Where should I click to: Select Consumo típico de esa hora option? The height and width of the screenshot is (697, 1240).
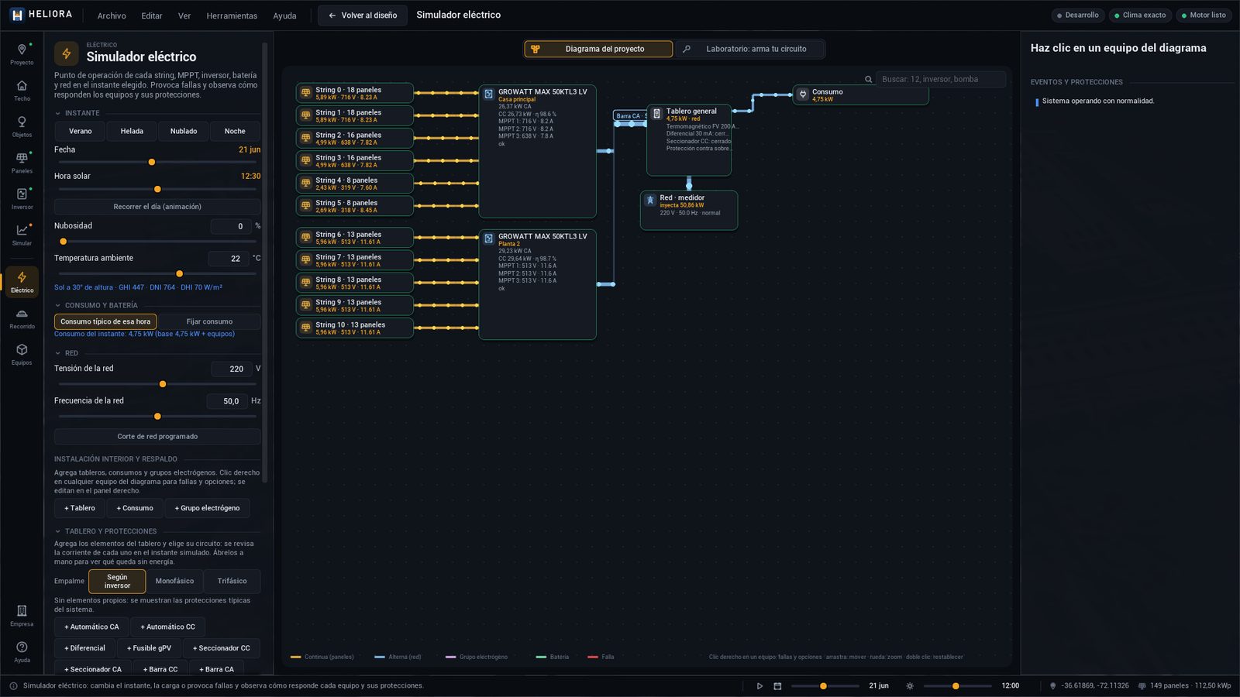click(105, 321)
